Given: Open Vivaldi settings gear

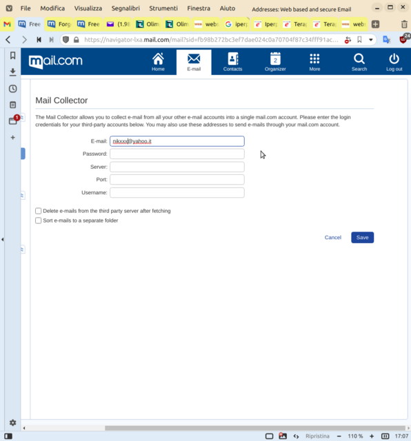Looking at the screenshot, I should pyautogui.click(x=12, y=422).
